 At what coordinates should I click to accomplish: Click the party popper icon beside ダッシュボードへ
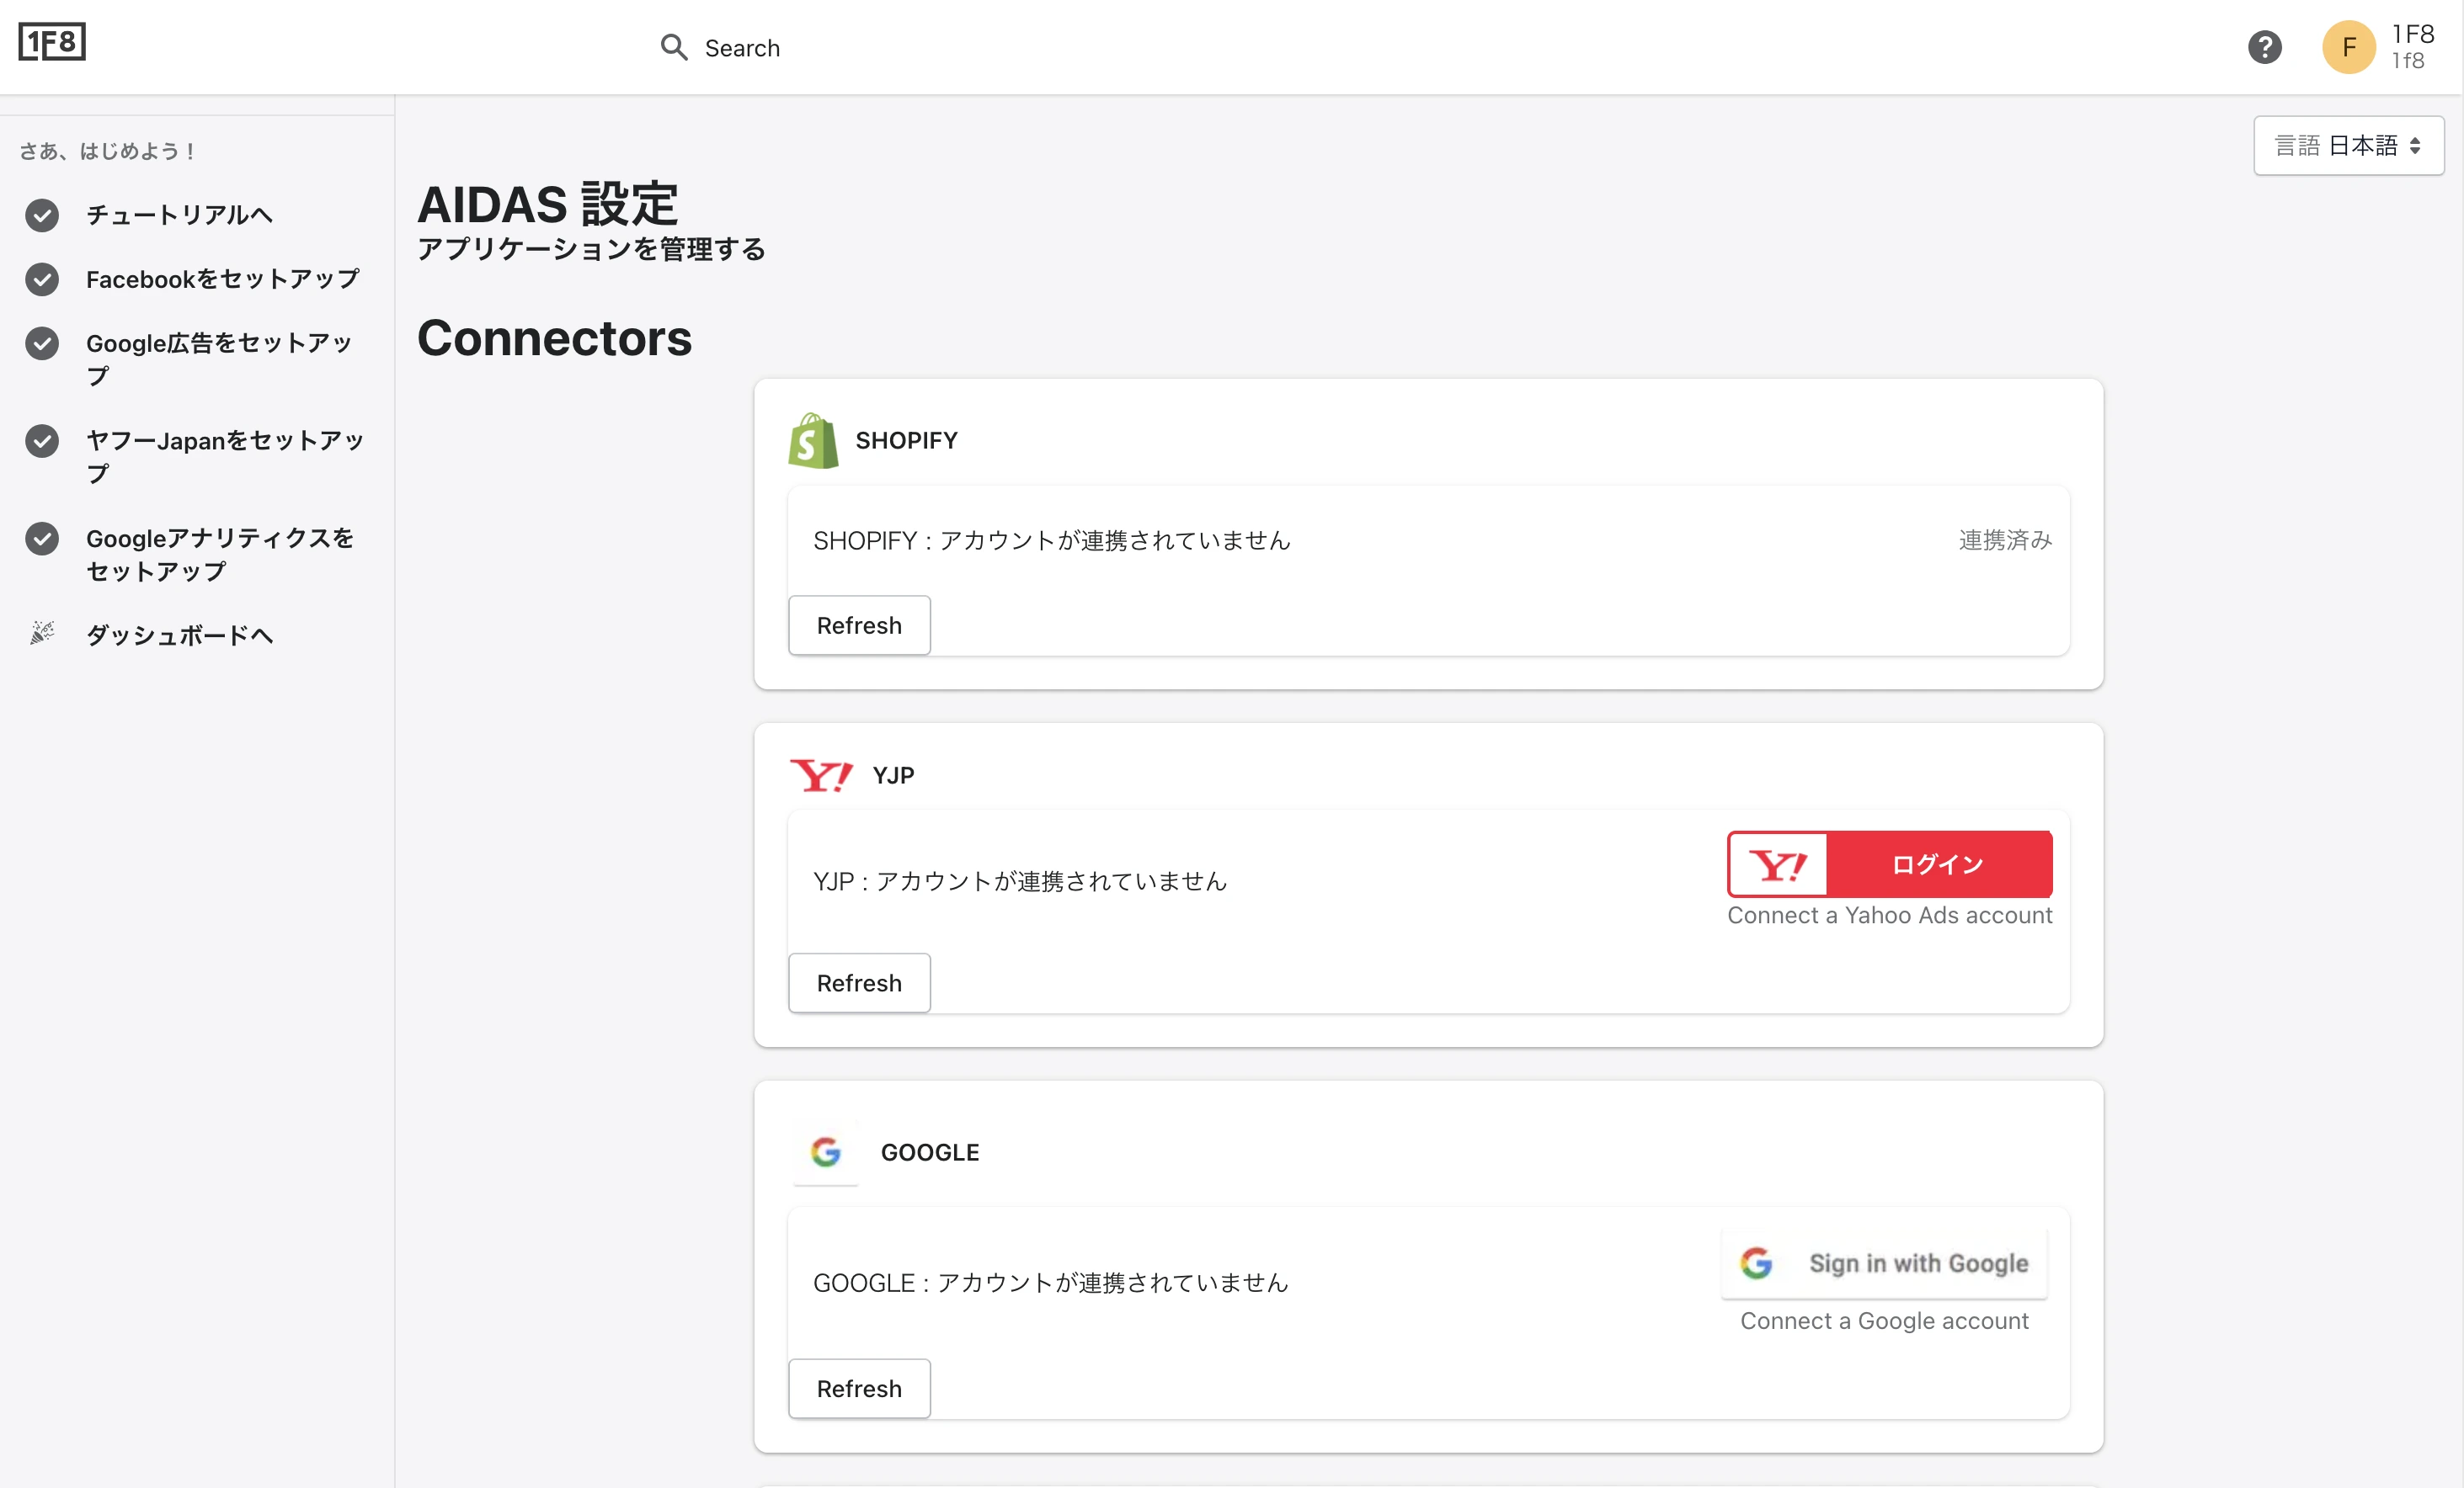(41, 634)
